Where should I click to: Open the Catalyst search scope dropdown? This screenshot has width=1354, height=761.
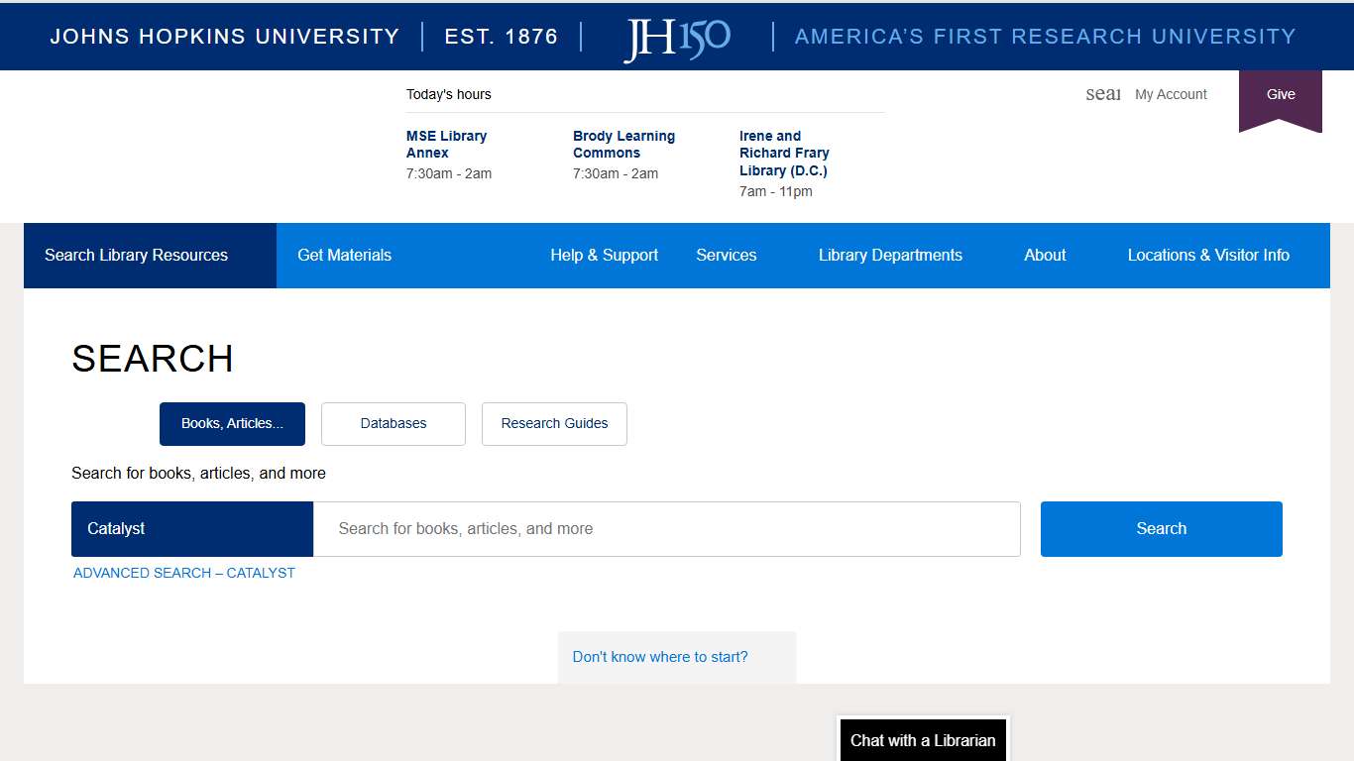192,529
